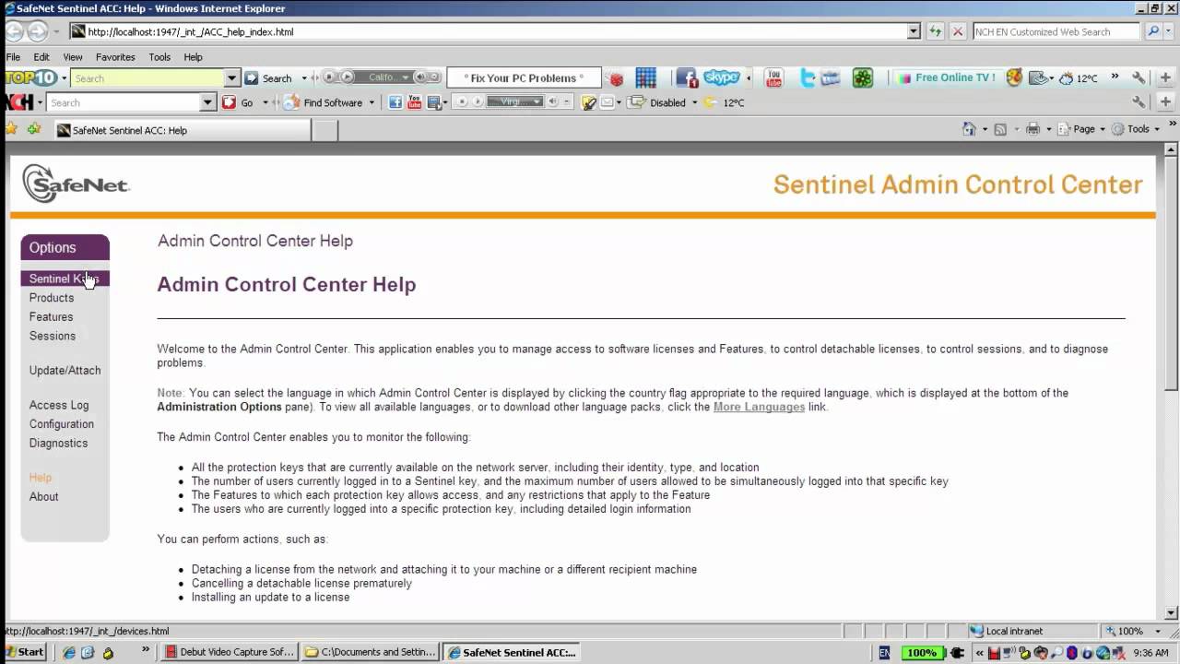Click the NCH toolbar email envelope icon
The image size is (1180, 664).
608,102
